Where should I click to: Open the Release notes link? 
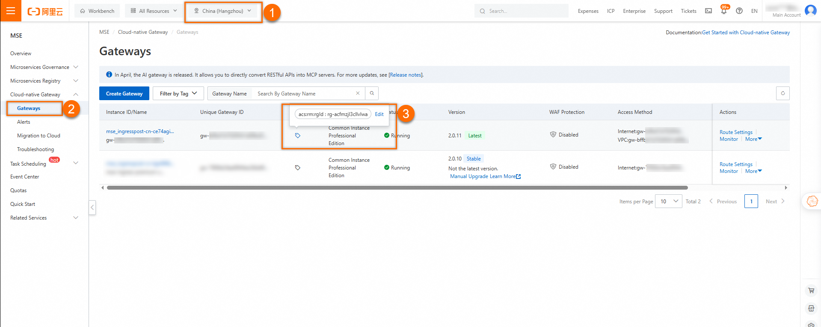(x=406, y=75)
